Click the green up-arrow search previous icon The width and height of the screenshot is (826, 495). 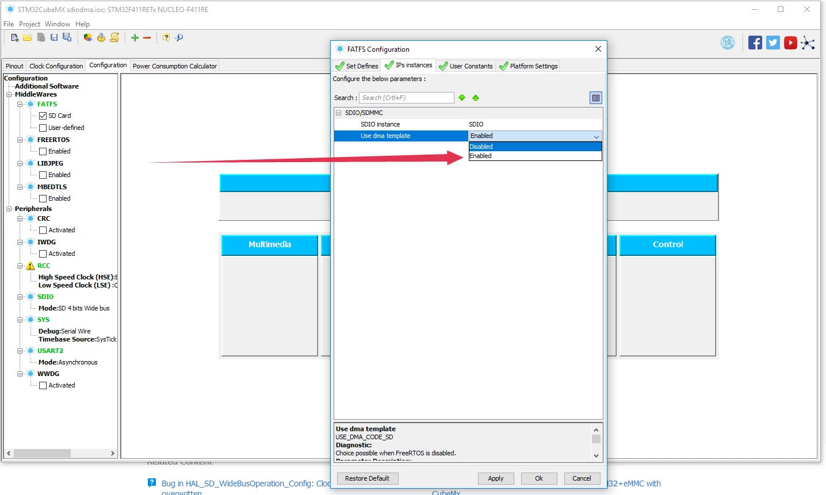point(476,98)
